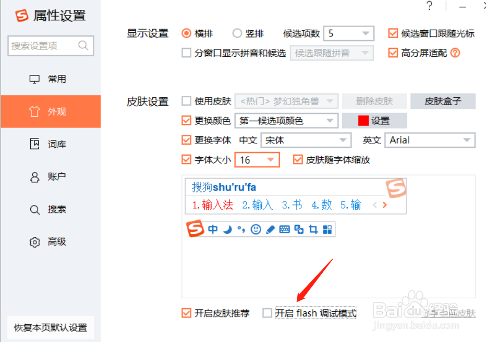Click the moon half-width icon on the toolbar
The width and height of the screenshot is (486, 342).
[x=228, y=230]
